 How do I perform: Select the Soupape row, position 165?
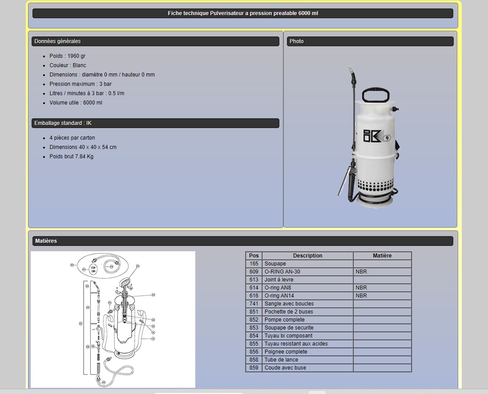[x=275, y=264]
